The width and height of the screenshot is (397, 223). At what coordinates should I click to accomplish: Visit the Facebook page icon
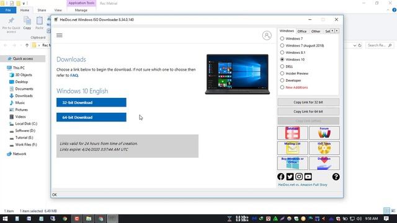281,177
